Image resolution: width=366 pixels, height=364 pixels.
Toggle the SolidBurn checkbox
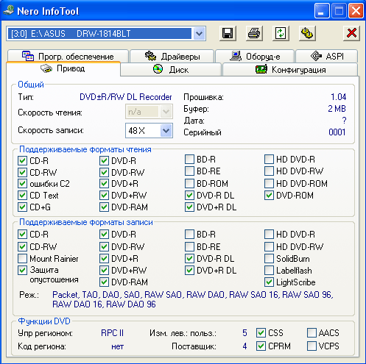(269, 259)
